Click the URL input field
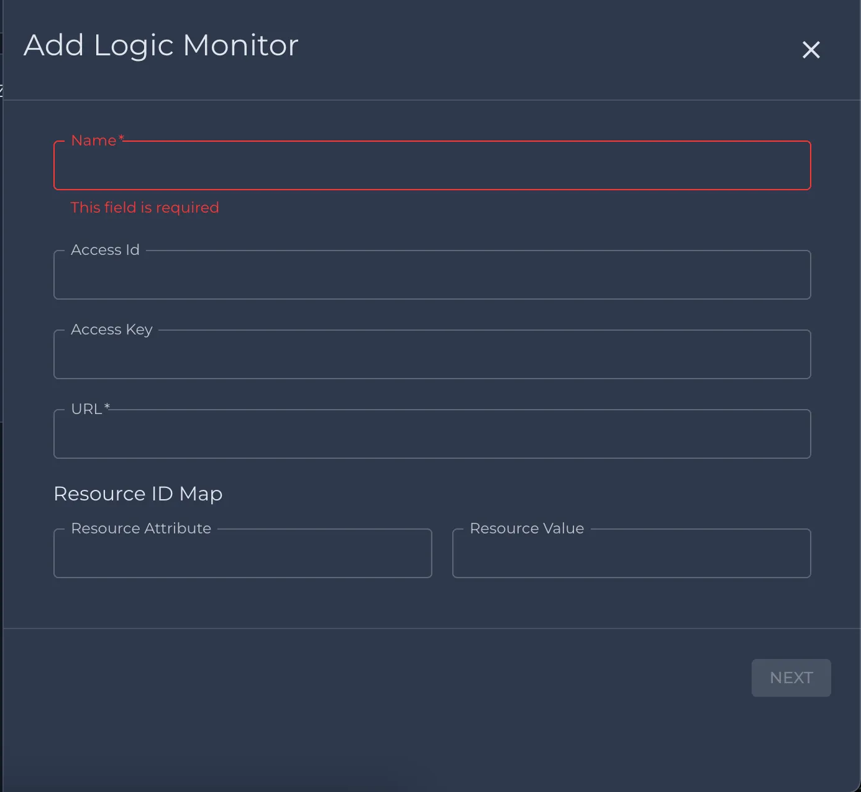 pos(432,434)
